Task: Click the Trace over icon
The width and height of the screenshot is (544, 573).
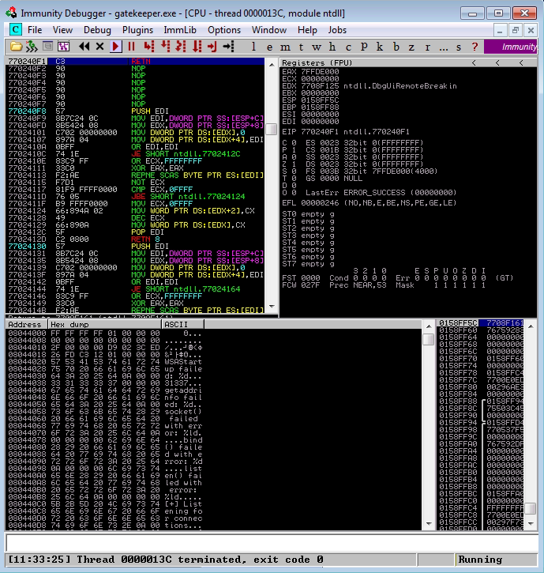Action: [x=197, y=47]
